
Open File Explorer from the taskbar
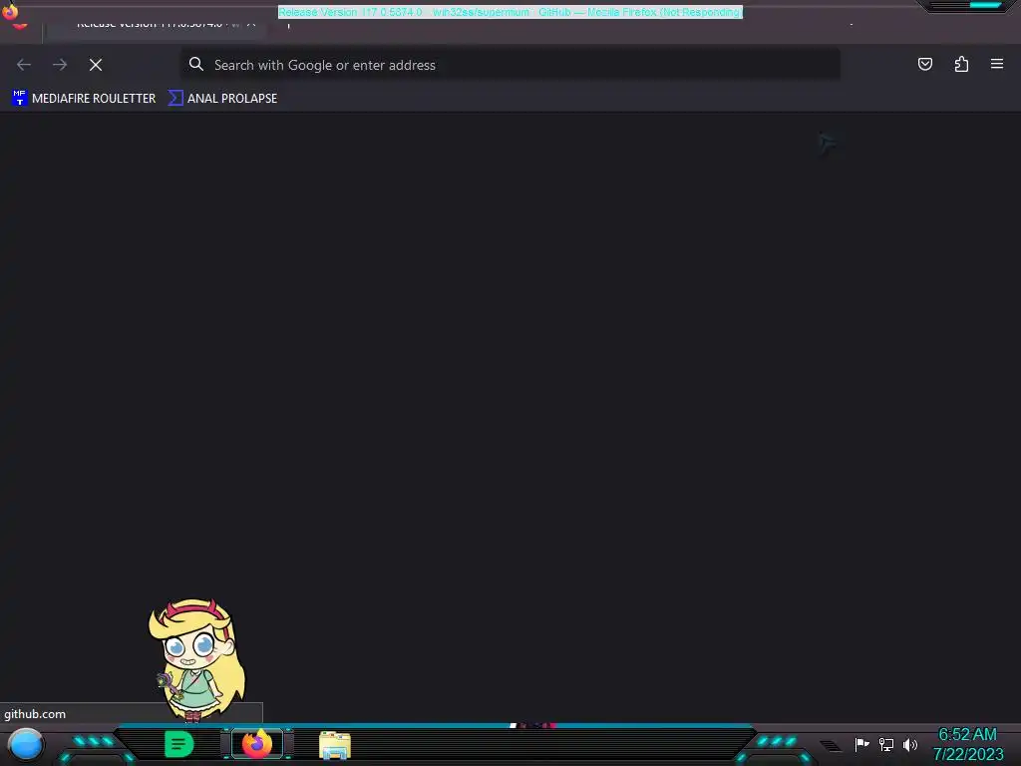pyautogui.click(x=335, y=745)
